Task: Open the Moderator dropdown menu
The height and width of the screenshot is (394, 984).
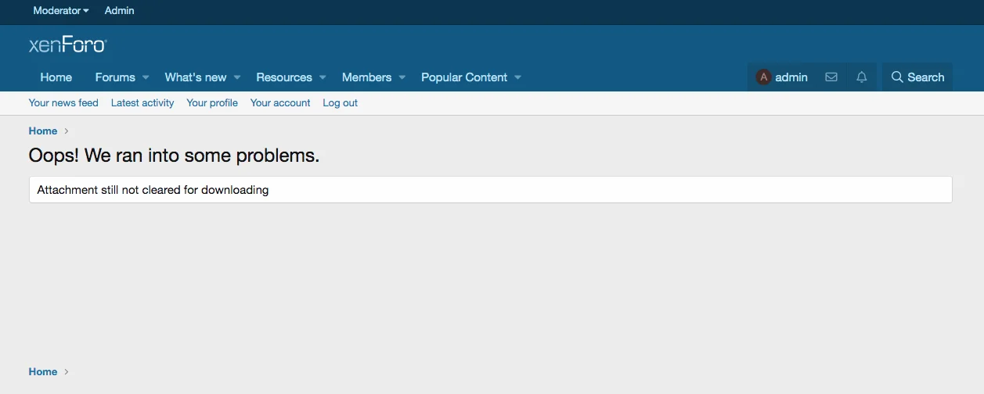Action: [60, 11]
